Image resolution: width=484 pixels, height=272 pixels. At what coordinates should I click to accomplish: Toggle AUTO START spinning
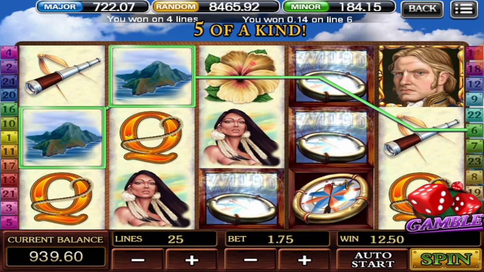[372, 259]
